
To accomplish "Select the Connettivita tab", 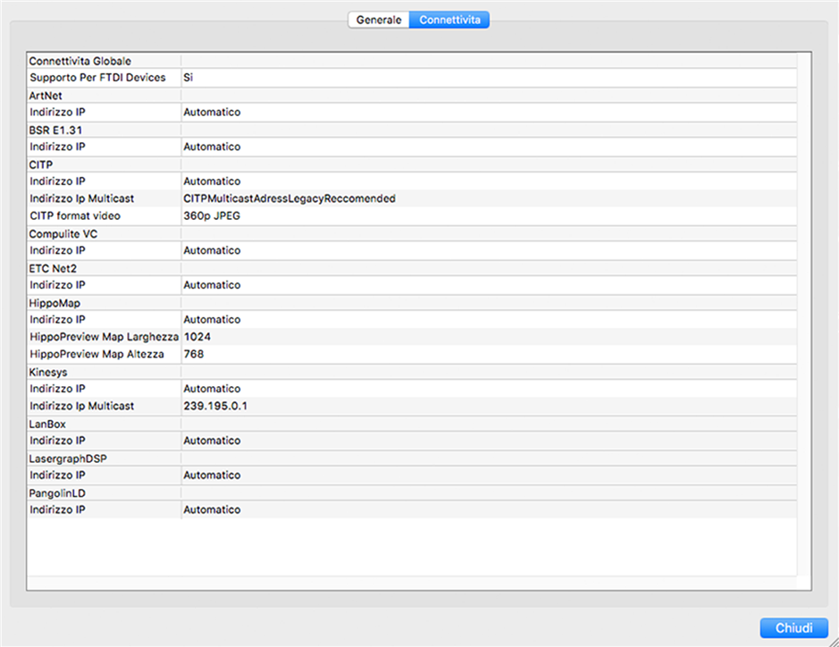I will [x=449, y=20].
